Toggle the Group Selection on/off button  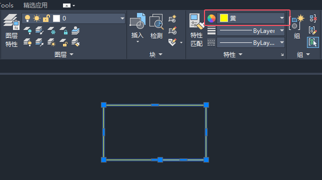[x=313, y=42]
